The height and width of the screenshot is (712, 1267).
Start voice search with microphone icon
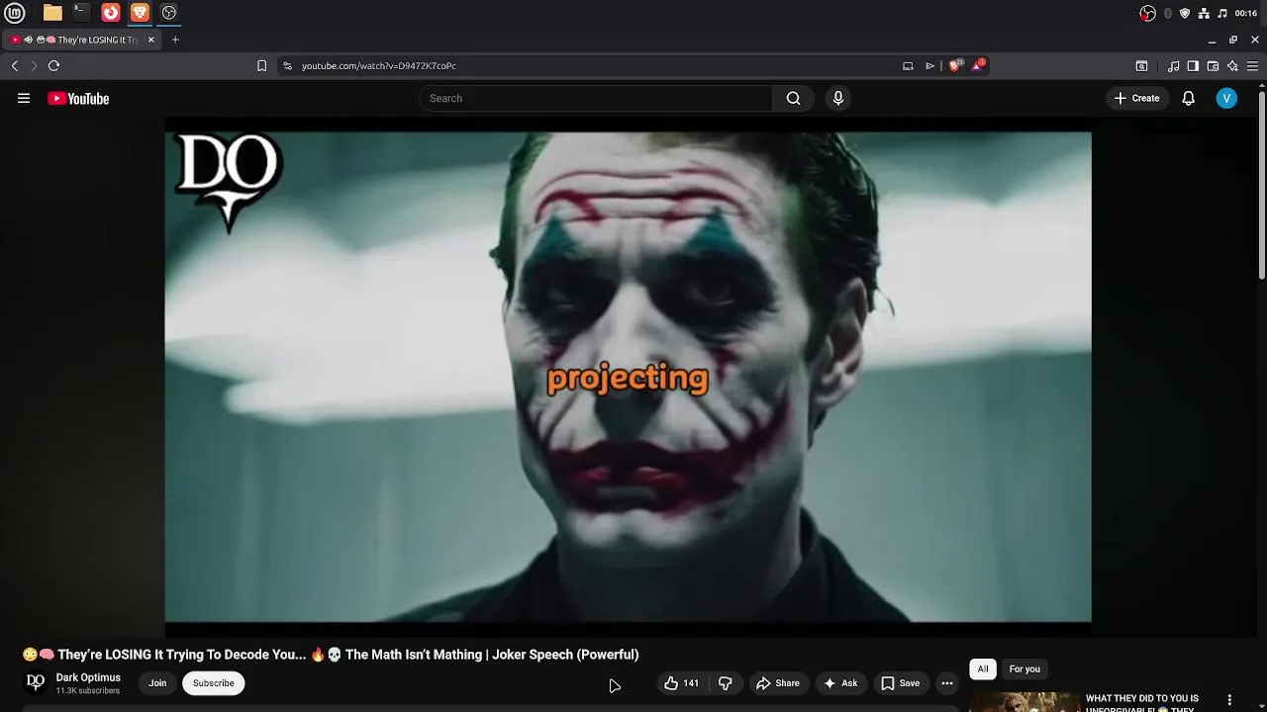(838, 98)
